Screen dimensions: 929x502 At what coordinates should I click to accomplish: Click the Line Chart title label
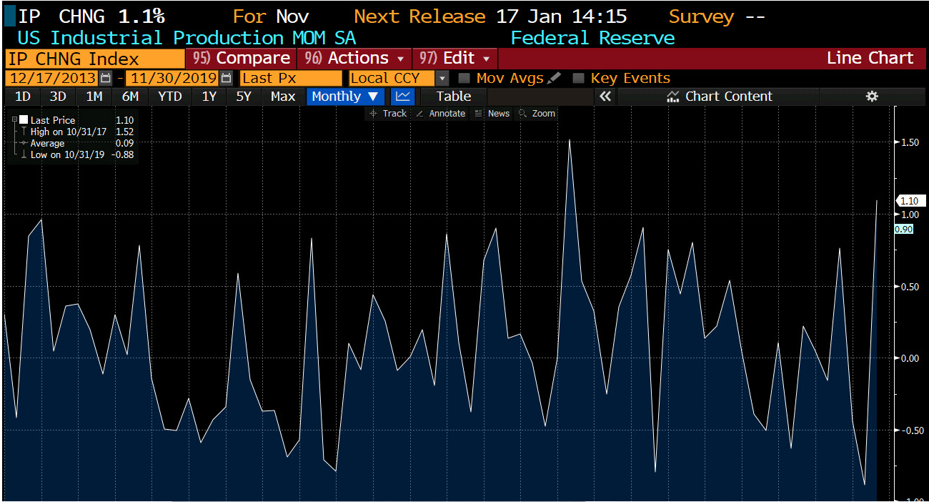coord(870,58)
